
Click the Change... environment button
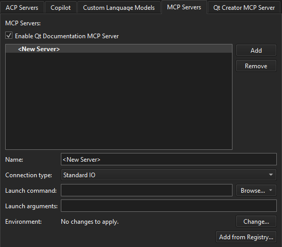[x=256, y=221]
